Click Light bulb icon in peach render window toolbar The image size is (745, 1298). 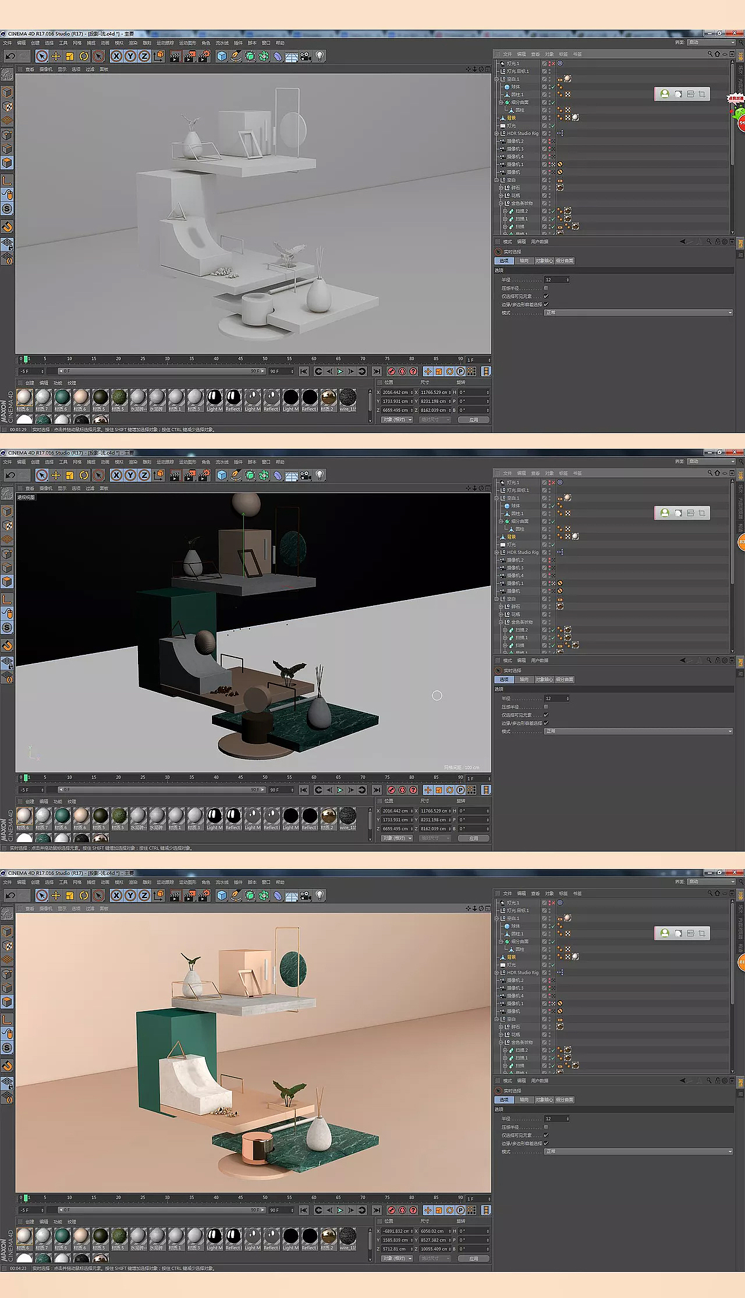(x=320, y=895)
